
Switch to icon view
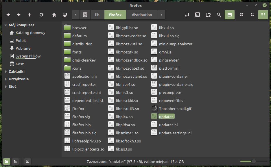pos(242,15)
